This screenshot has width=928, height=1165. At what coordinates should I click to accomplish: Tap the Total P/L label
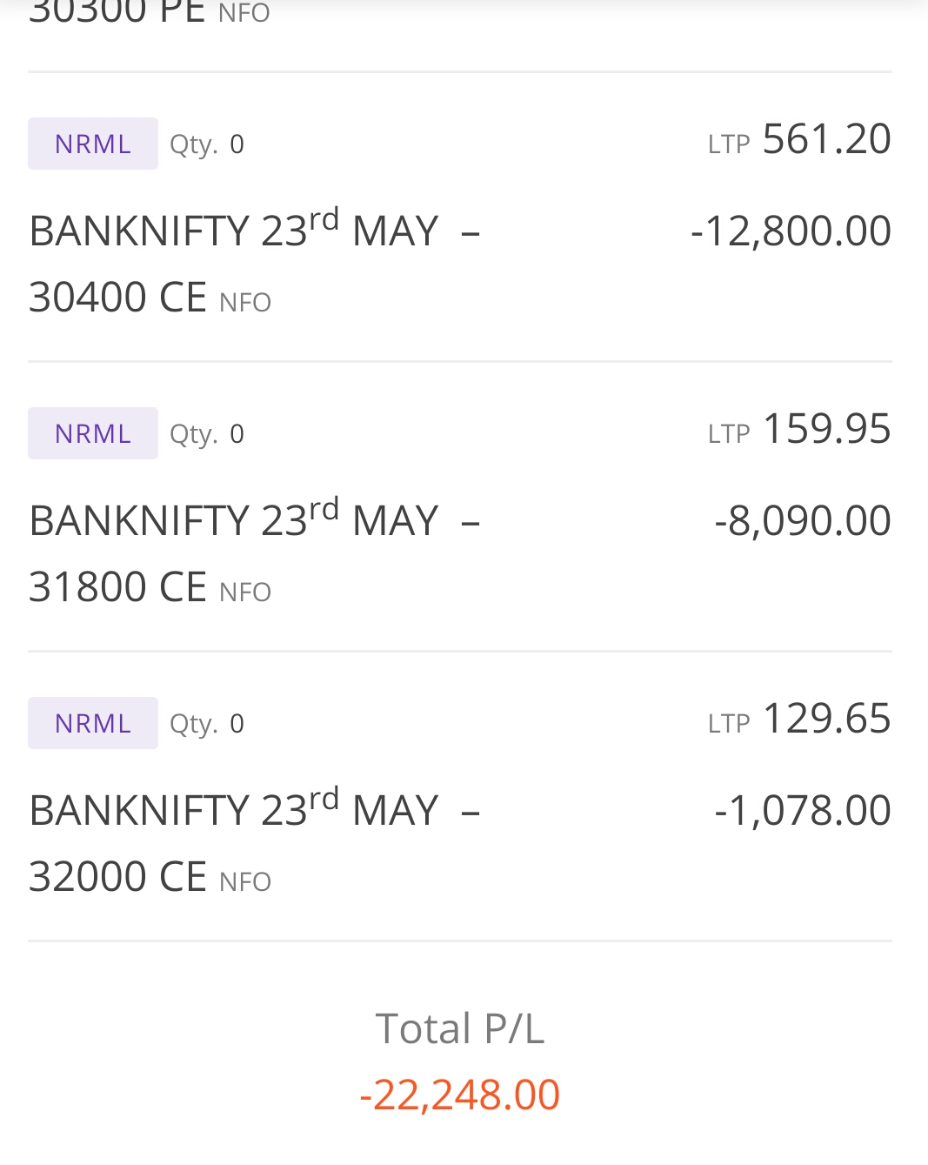(x=460, y=1028)
